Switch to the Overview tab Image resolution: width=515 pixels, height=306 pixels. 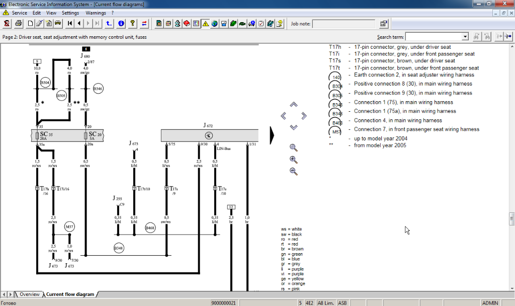pos(29,294)
